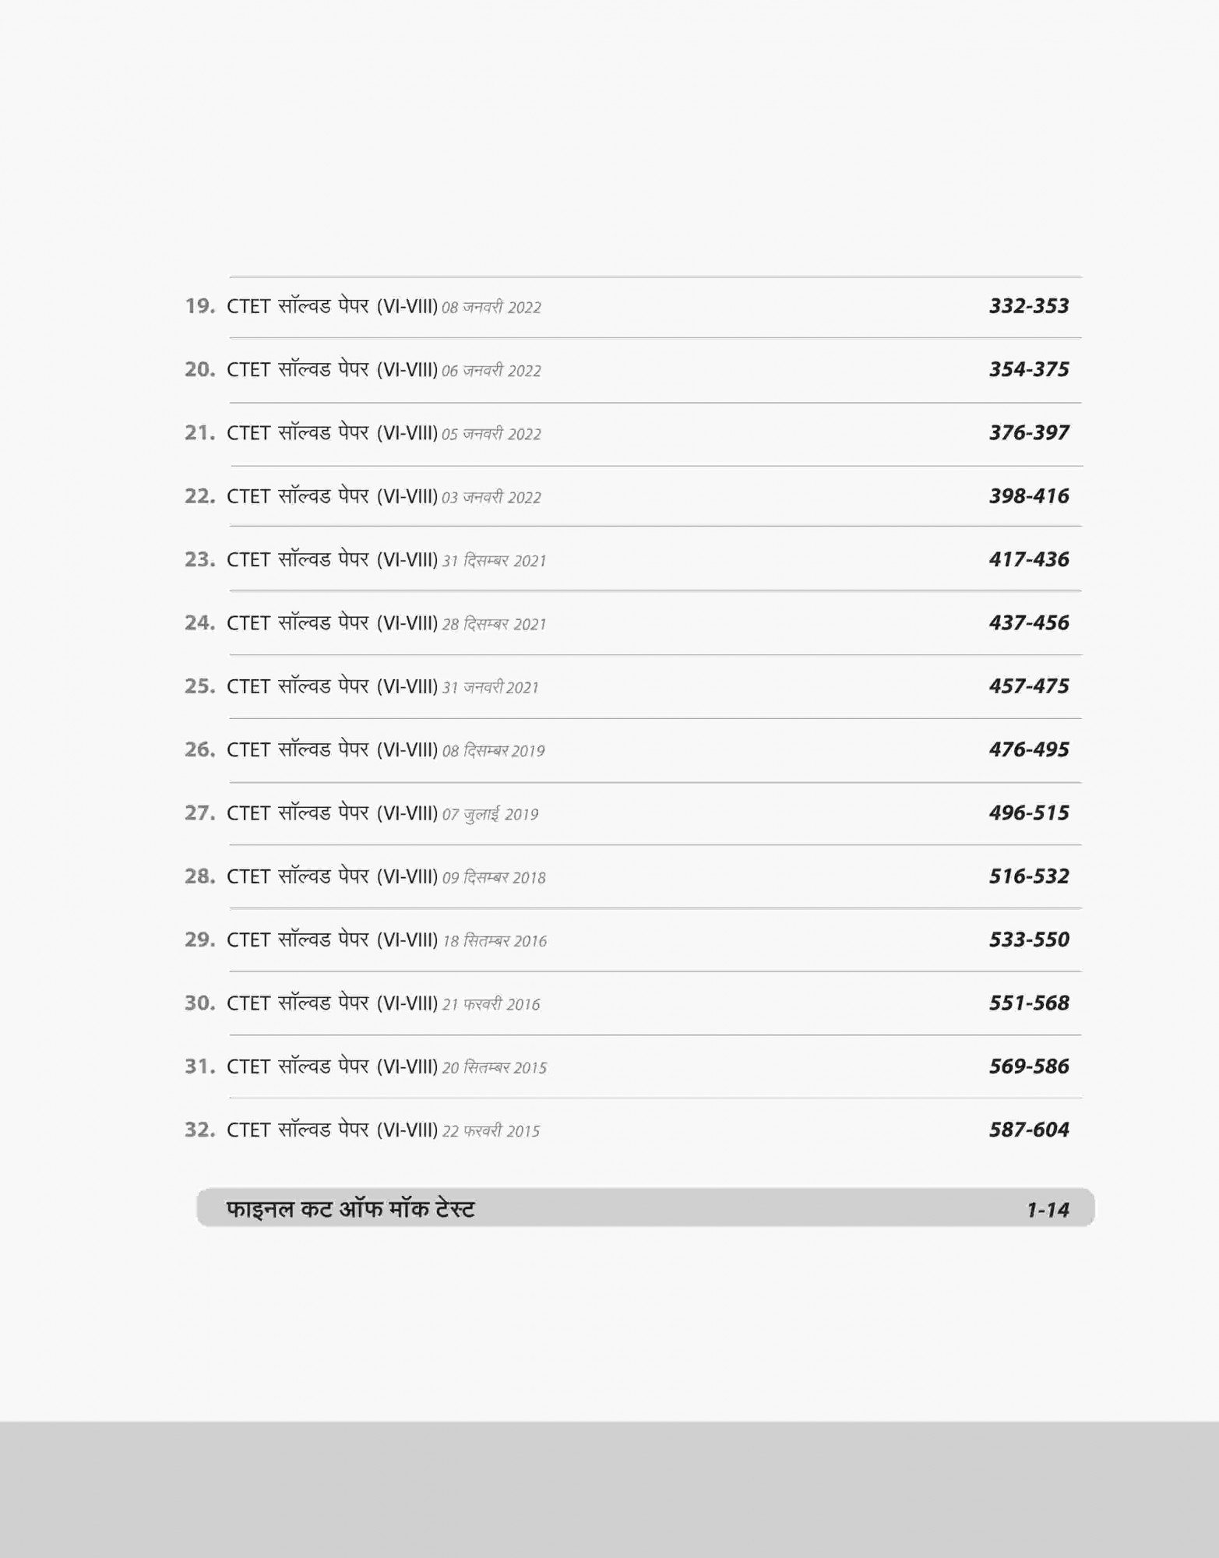Screen dimensions: 1219x1558
Task: Jump to page range 417-436
Action: pyautogui.click(x=1029, y=559)
